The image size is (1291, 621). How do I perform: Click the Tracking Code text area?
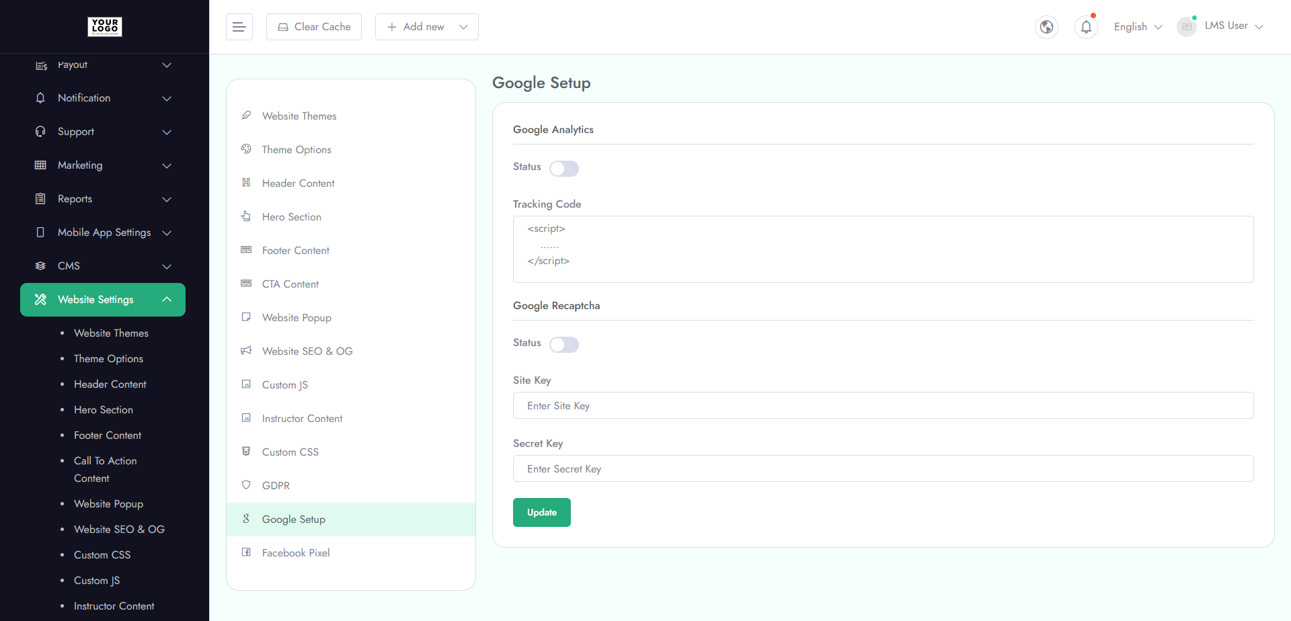[884, 249]
